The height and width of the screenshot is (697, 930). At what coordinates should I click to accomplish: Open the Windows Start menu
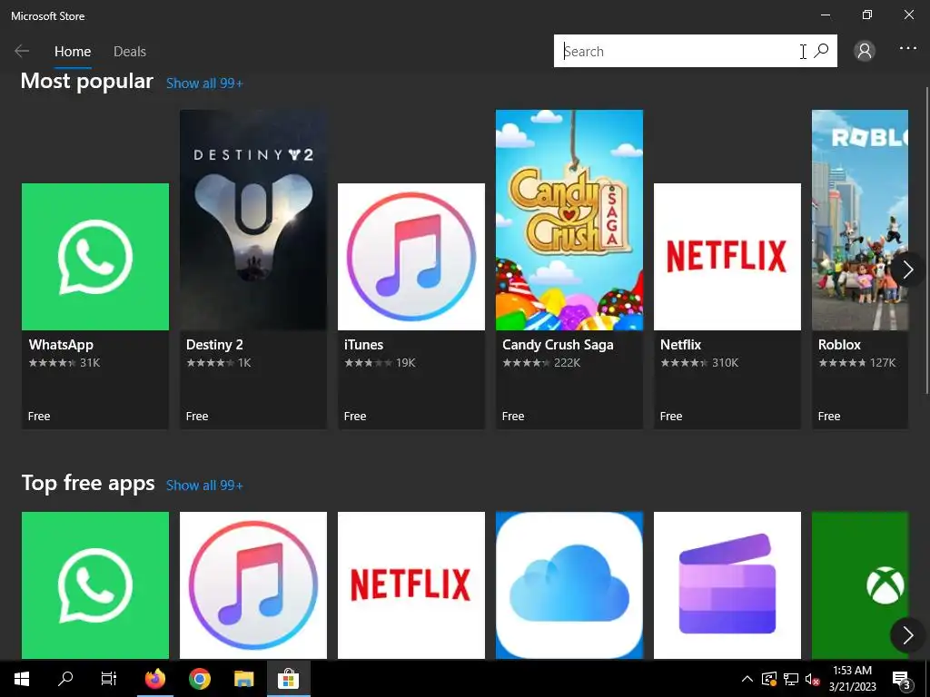(22, 679)
